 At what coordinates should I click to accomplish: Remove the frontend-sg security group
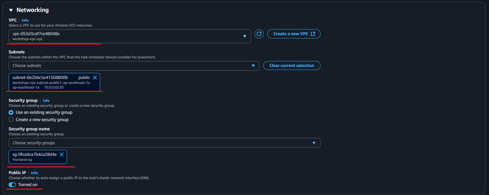coord(62,154)
